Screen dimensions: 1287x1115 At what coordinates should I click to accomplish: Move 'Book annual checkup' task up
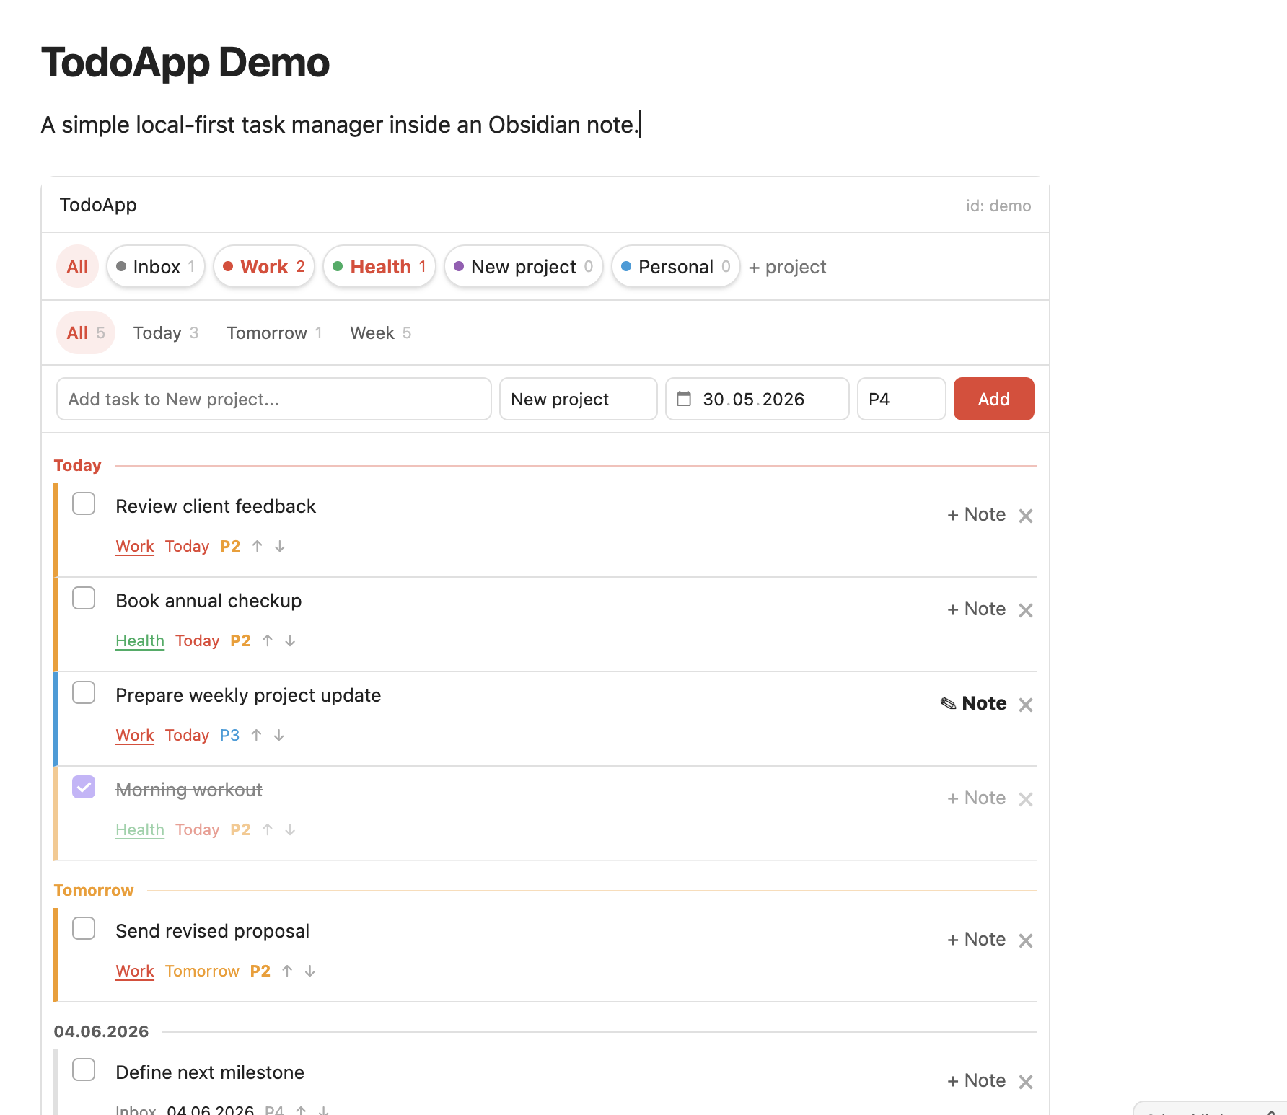pyautogui.click(x=268, y=641)
